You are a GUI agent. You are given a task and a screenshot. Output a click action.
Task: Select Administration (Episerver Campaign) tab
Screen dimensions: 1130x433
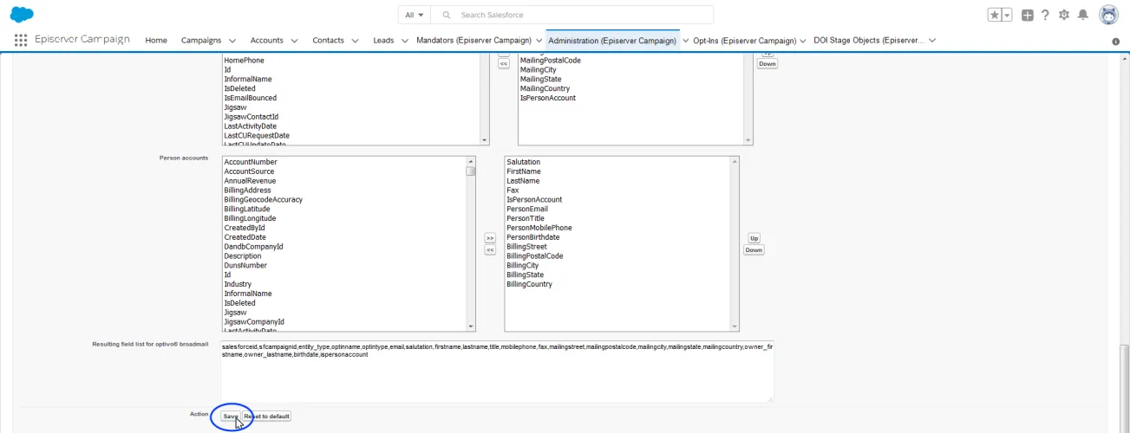[612, 40]
